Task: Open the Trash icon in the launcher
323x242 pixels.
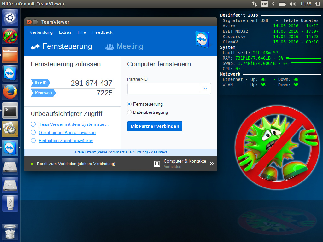Action: (x=10, y=232)
